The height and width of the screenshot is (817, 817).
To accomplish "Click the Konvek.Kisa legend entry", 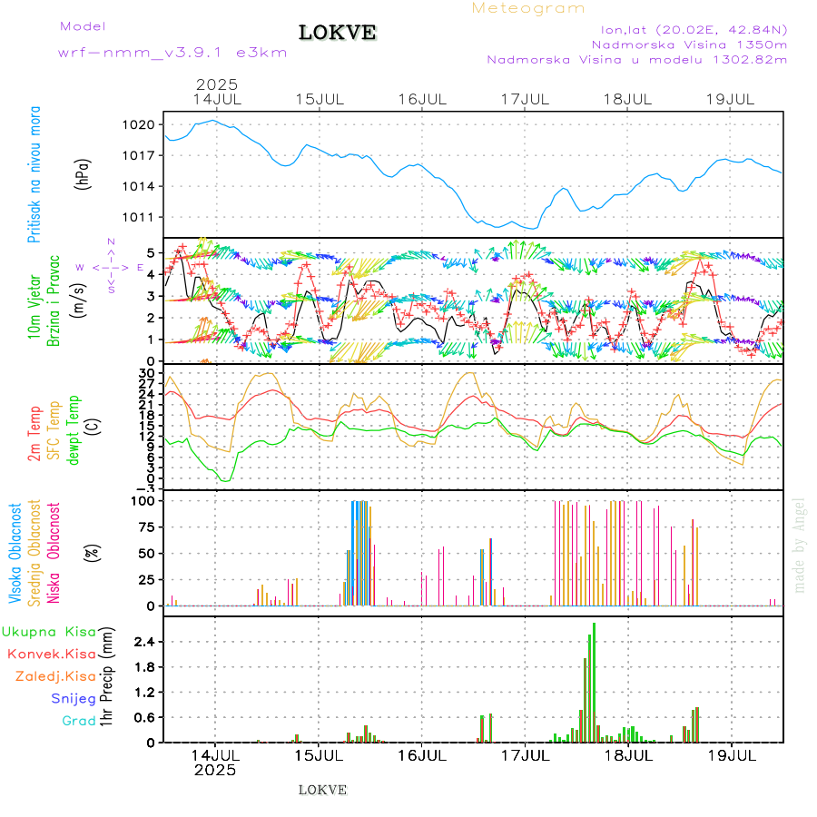I will (52, 654).
